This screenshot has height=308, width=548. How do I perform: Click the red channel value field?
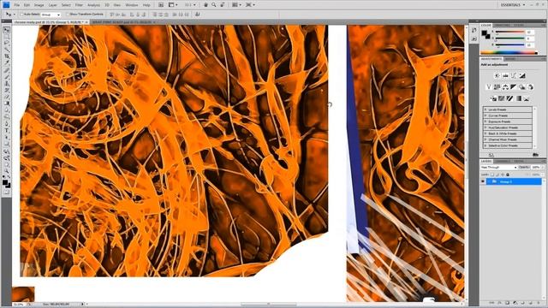pyautogui.click(x=530, y=33)
